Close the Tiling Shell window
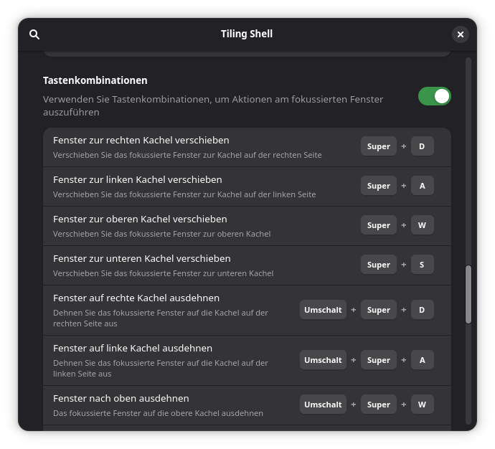Viewport: 495px width, 449px height. click(461, 34)
